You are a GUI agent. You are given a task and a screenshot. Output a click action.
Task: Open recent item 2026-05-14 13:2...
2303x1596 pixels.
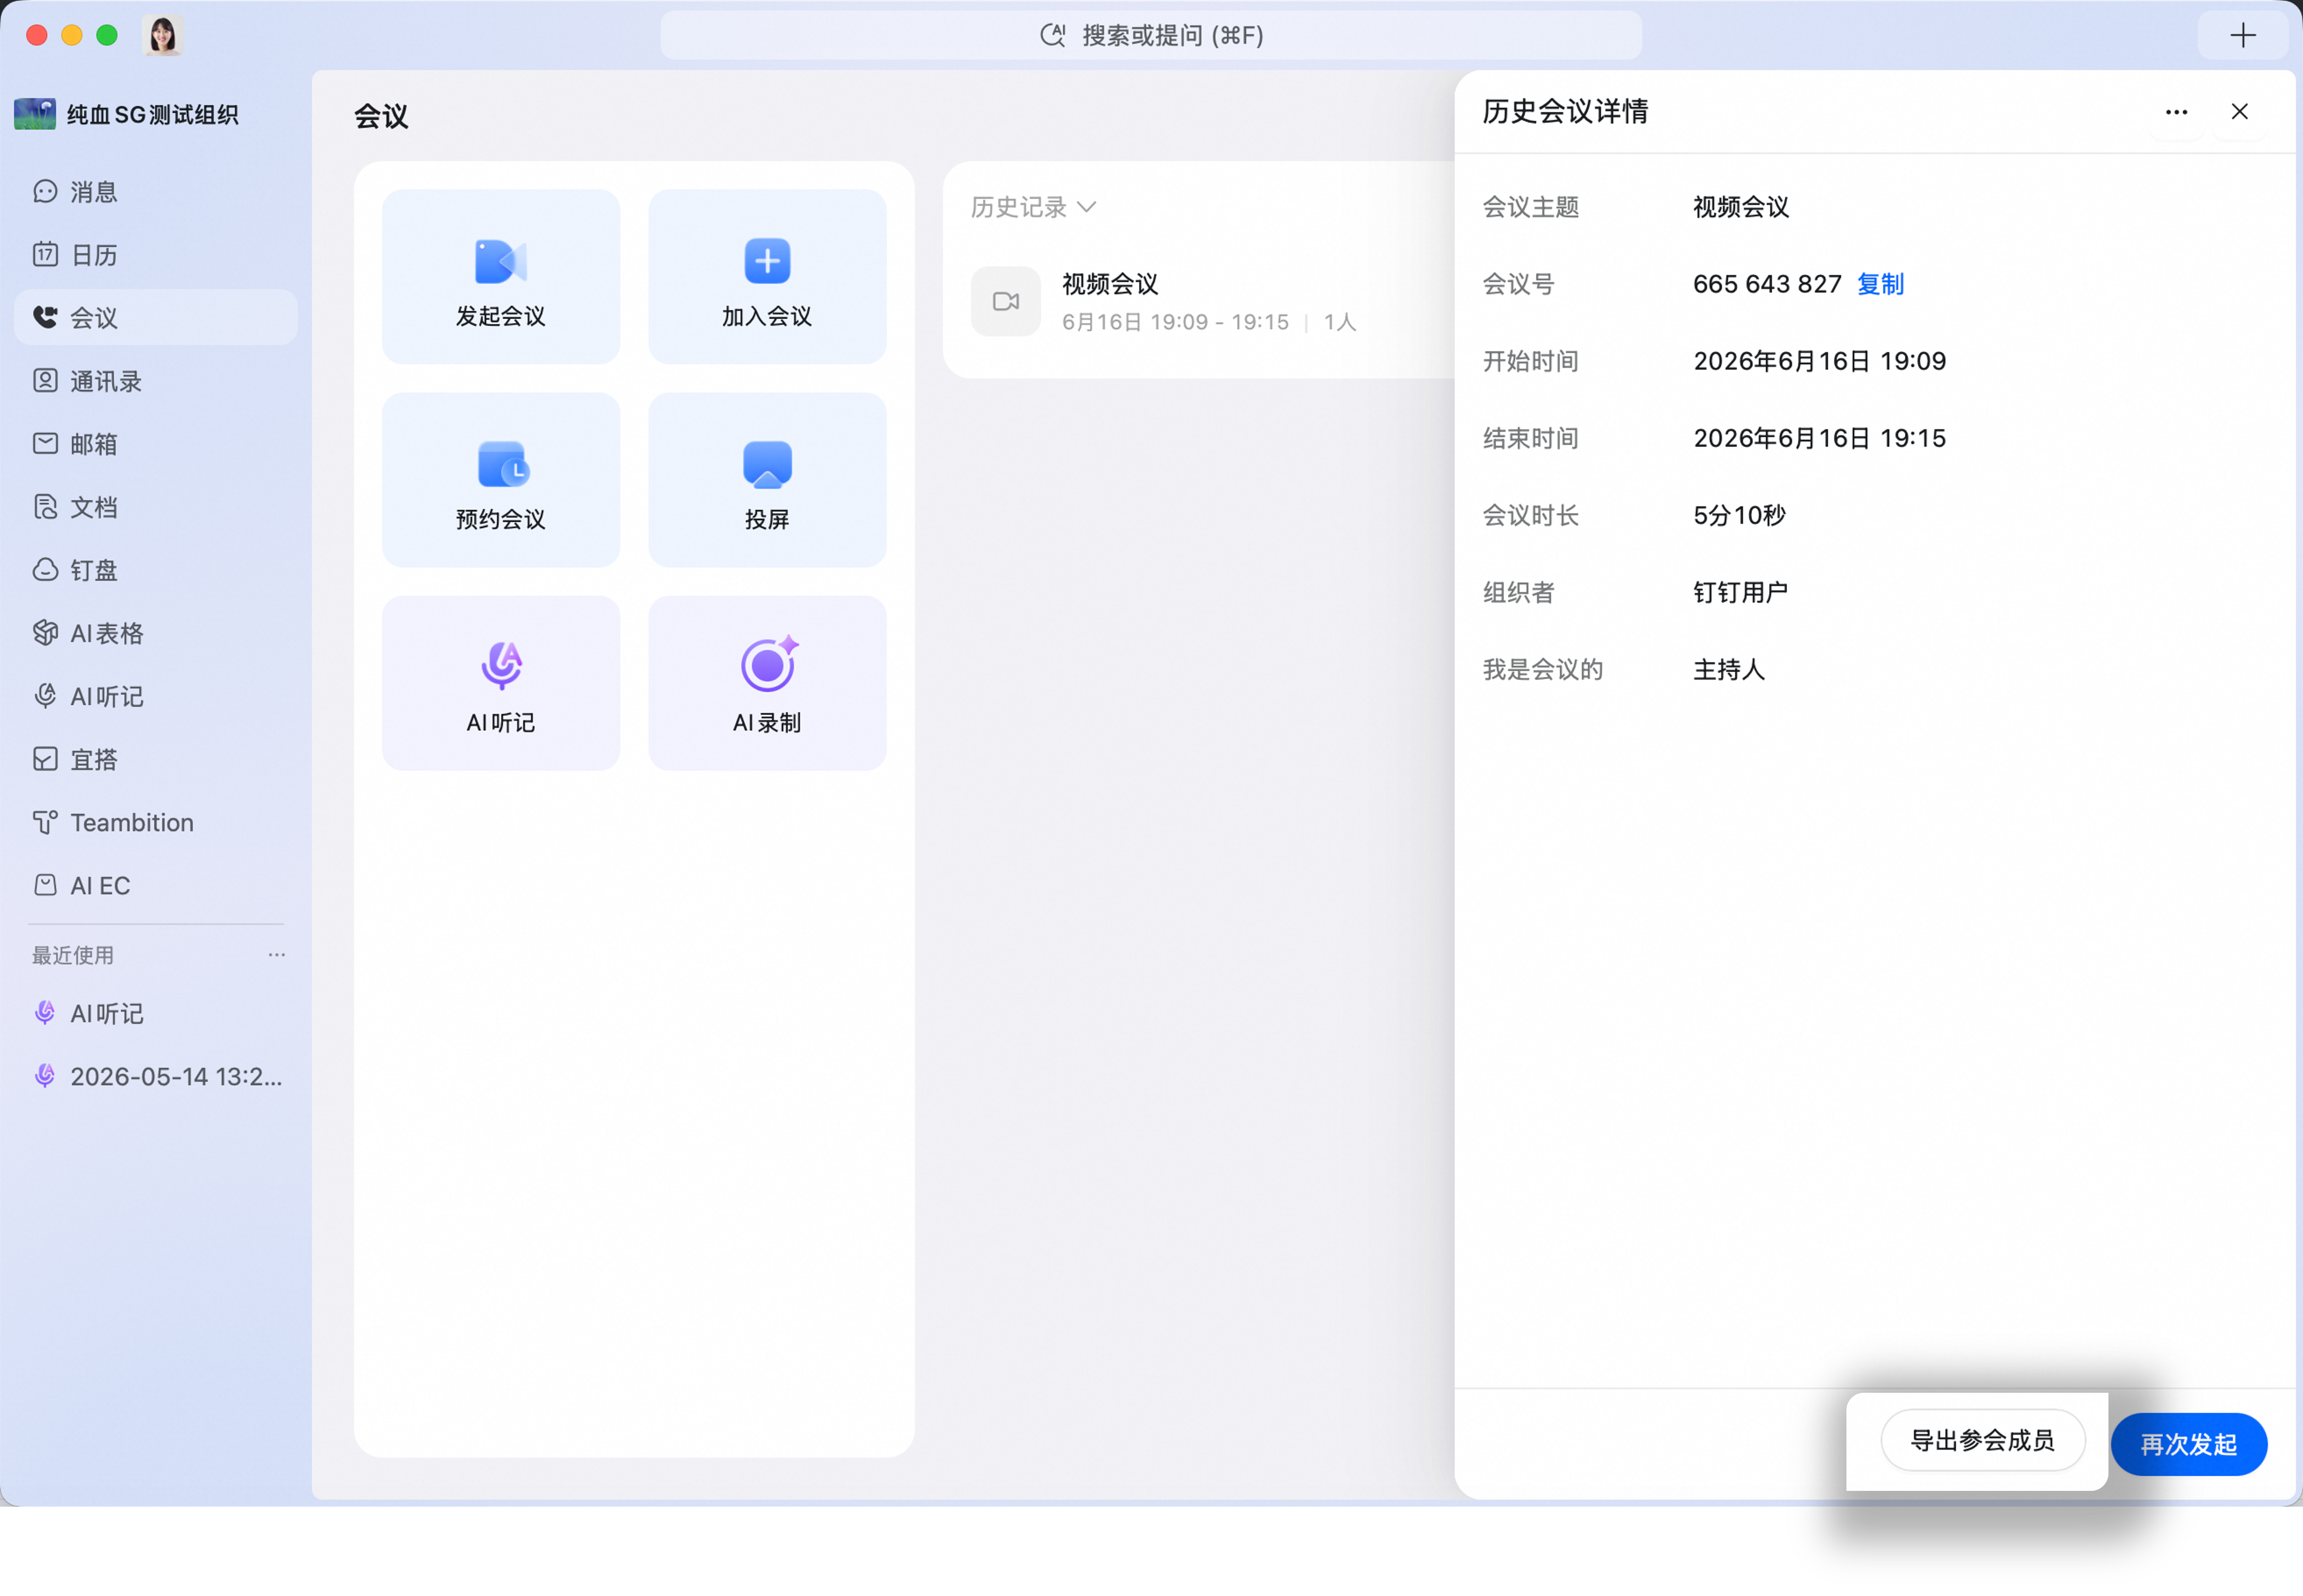click(155, 1076)
